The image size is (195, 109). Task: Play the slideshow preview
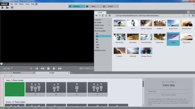(x=54, y=69)
